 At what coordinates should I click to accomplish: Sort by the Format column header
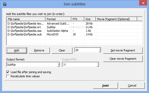pos(58,19)
